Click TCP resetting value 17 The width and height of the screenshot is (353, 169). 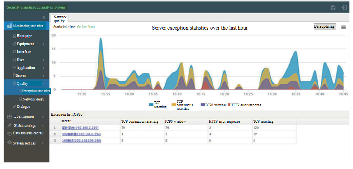[x=255, y=134]
